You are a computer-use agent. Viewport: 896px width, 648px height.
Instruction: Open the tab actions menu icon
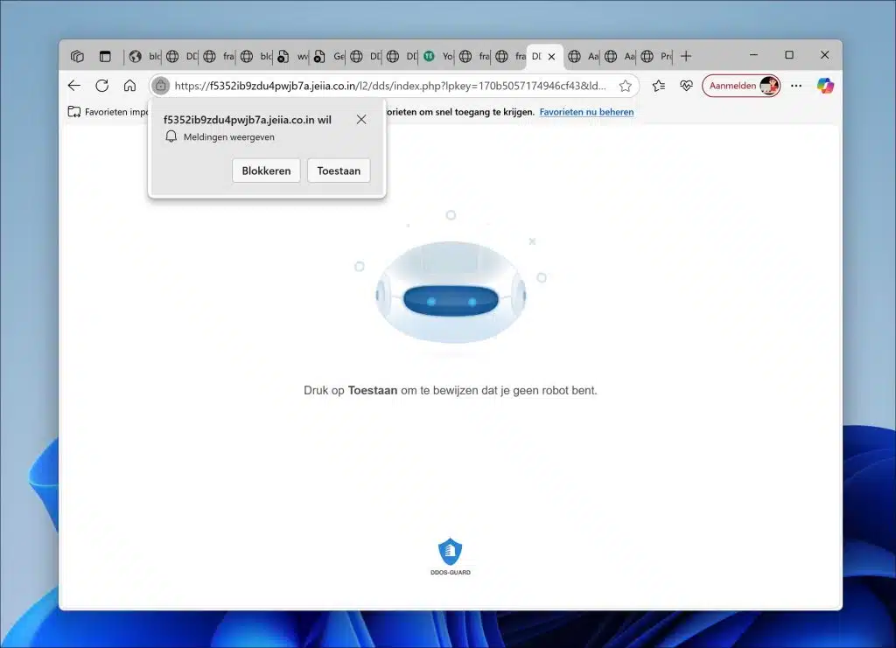(77, 56)
